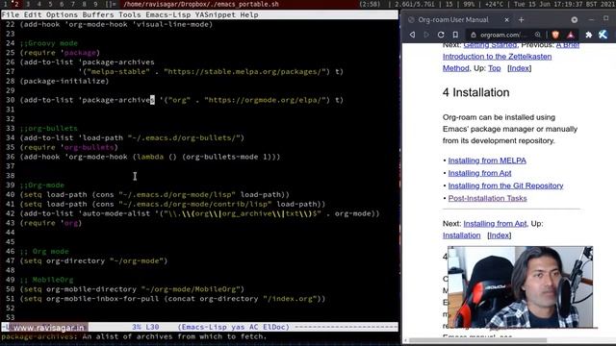Click the zoom magnifier in the address bar
This screenshot has width=616, height=346.
coord(538,35)
